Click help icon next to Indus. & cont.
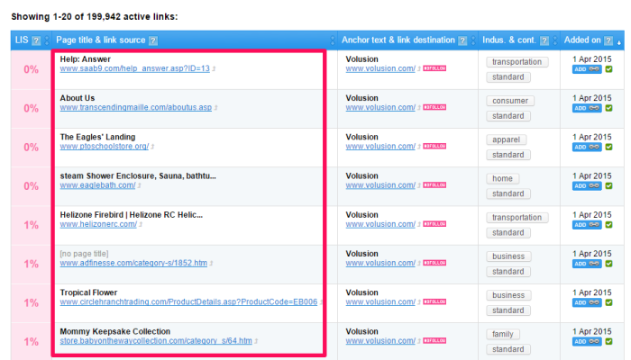The height and width of the screenshot is (360, 631). point(549,40)
